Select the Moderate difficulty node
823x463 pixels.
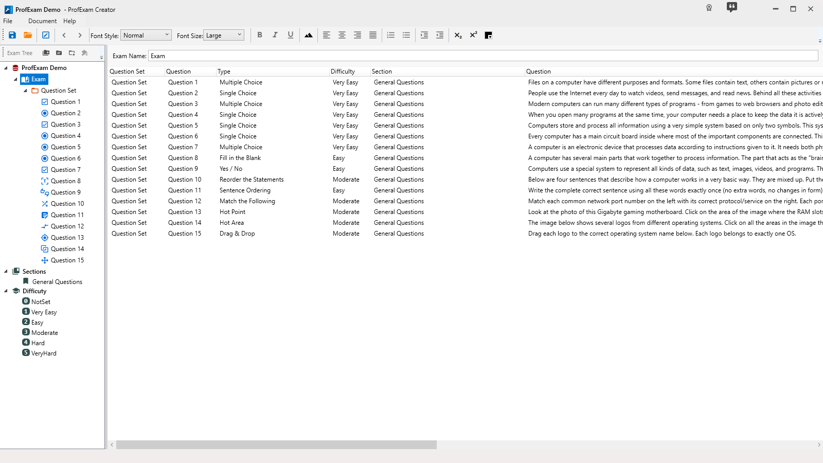click(44, 333)
